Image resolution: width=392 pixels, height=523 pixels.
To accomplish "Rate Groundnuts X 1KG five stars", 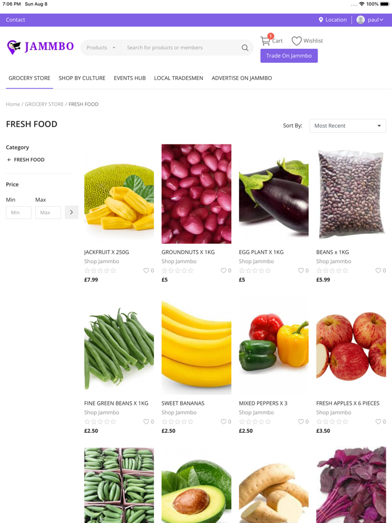I will click(x=191, y=270).
